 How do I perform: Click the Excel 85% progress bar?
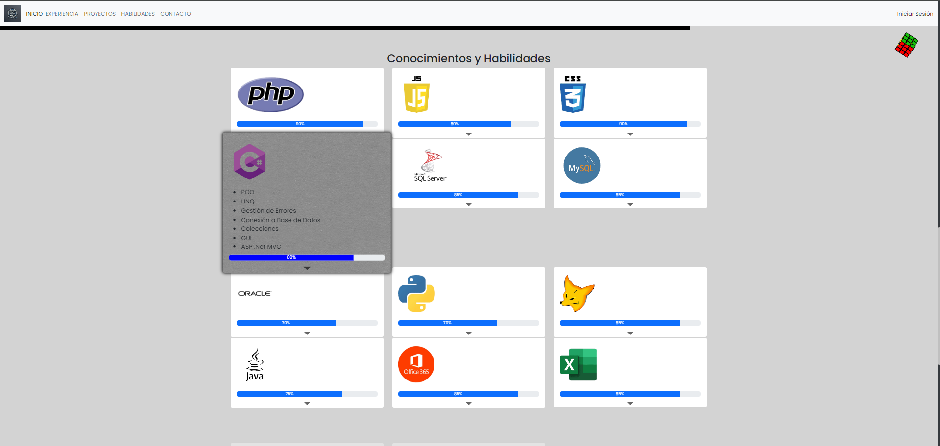coord(630,394)
